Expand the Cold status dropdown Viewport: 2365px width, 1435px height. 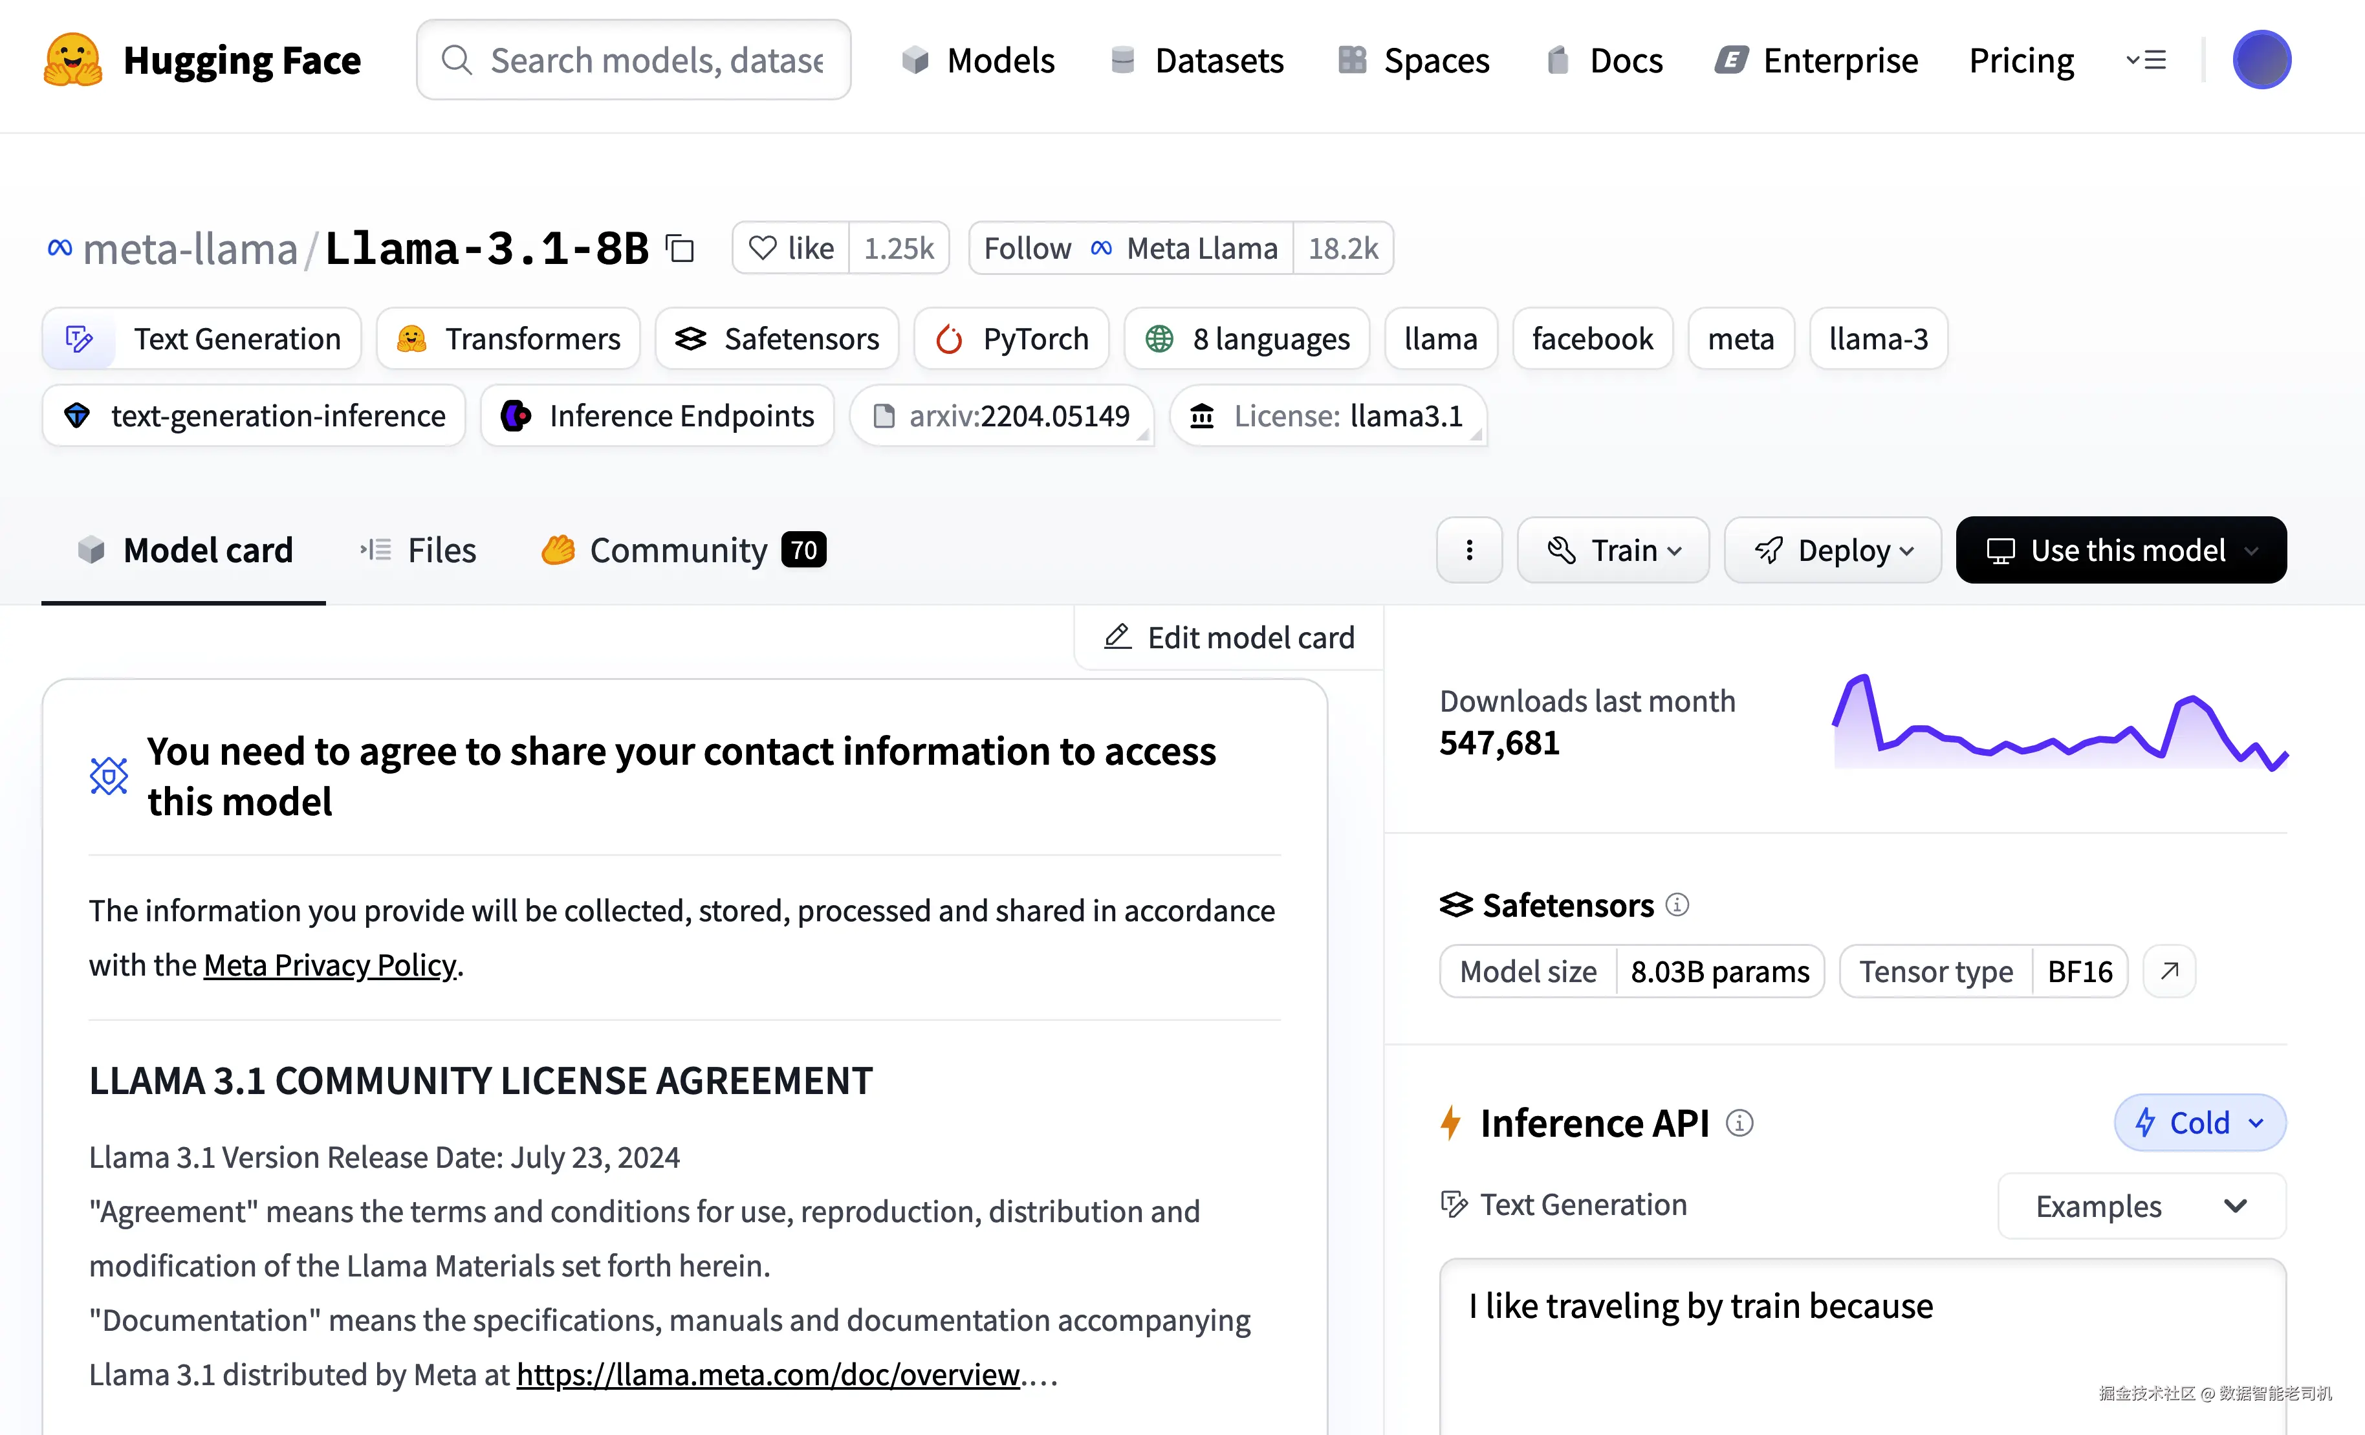(x=2199, y=1122)
